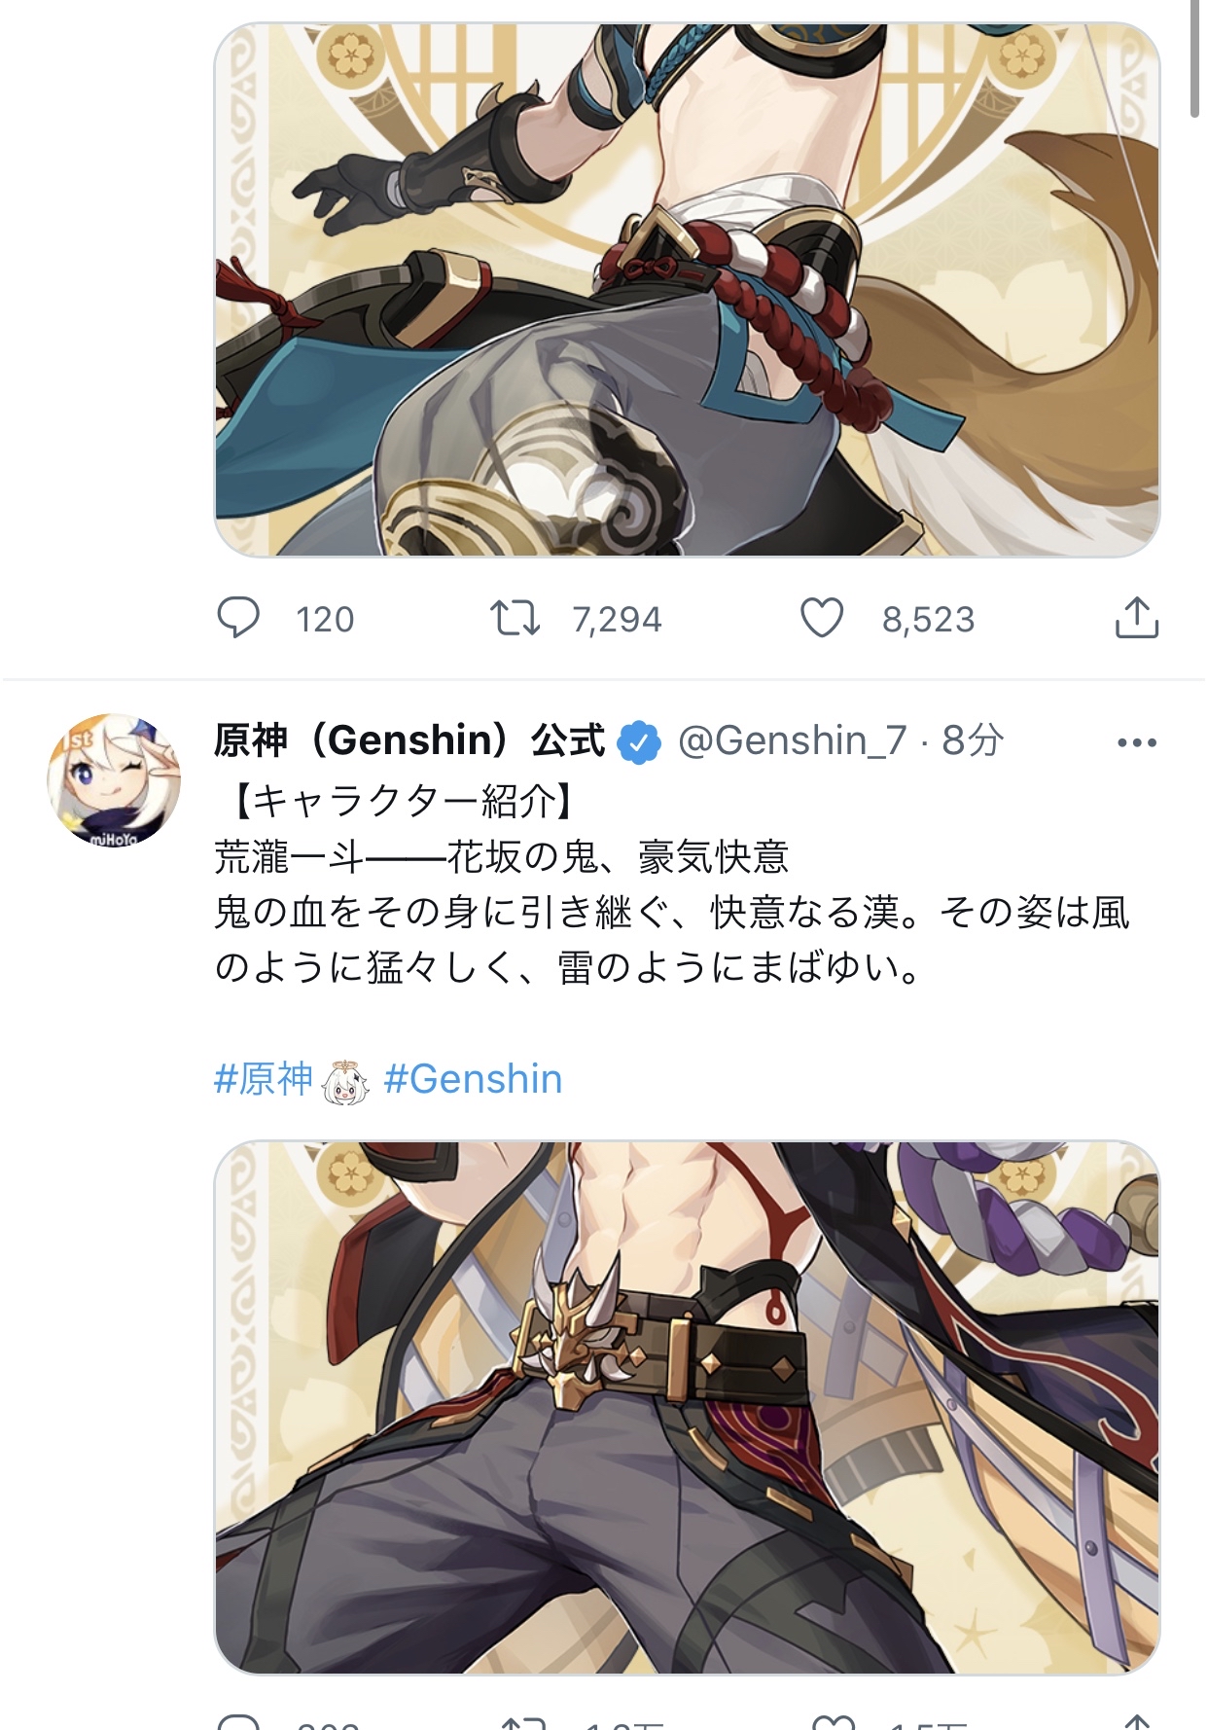View the 8分 tweet timestamp
Viewport: 1208px width, 1730px height.
973,741
